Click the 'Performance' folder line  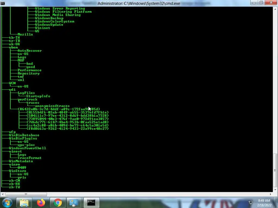coord(30,70)
